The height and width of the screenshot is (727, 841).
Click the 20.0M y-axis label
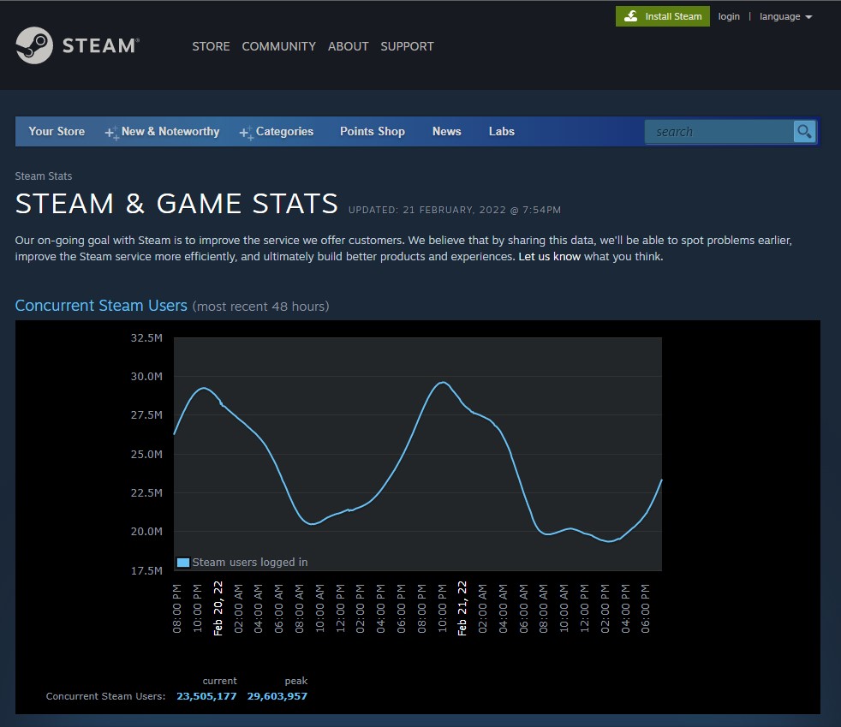tap(146, 531)
